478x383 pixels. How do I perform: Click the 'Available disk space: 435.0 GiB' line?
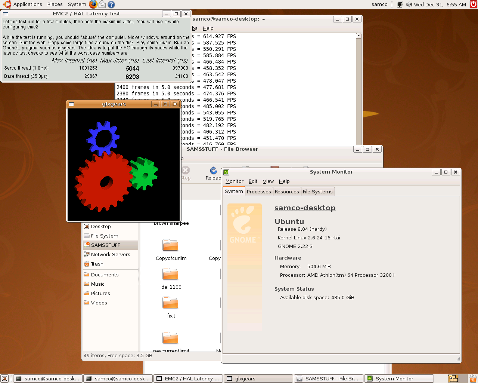click(x=317, y=297)
